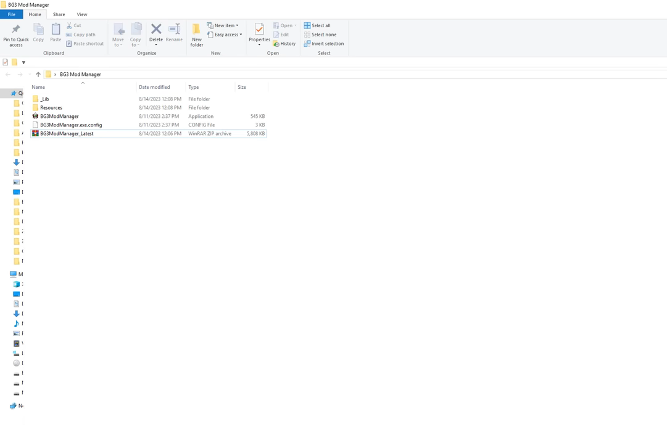Click the Back navigation arrow
Viewport: 667px width, 425px height.
7,75
